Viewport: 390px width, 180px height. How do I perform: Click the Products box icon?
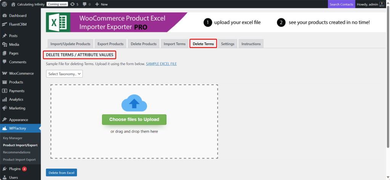[x=5, y=82]
